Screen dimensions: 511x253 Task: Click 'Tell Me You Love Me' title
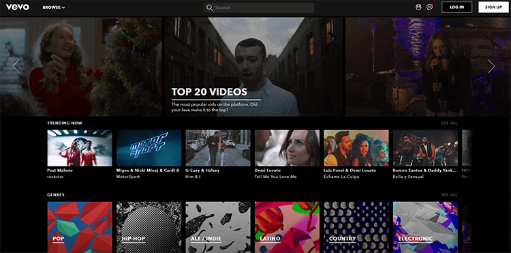pos(275,177)
